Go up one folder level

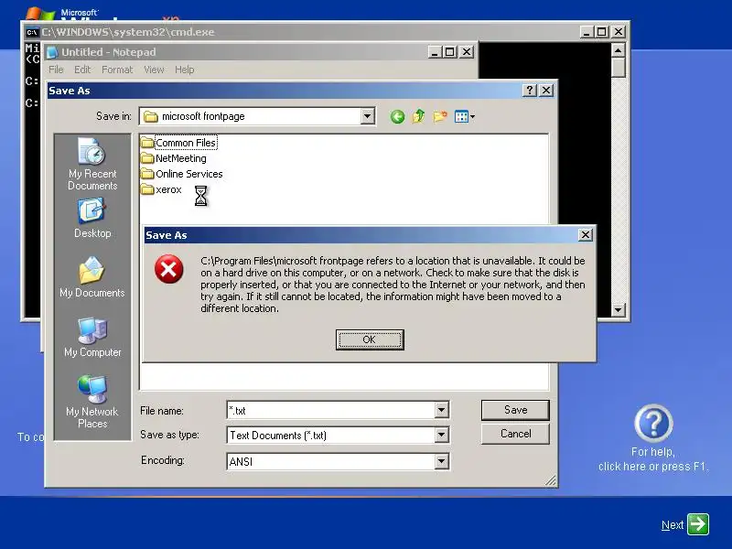point(418,116)
